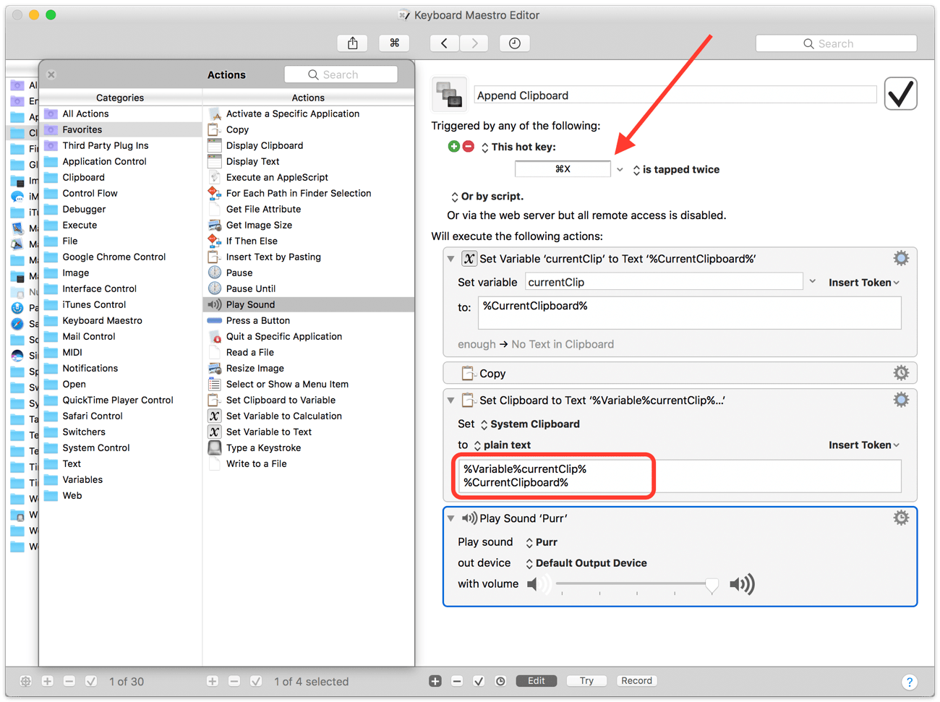940x702 pixels.
Task: Click the Try button
Action: [586, 681]
